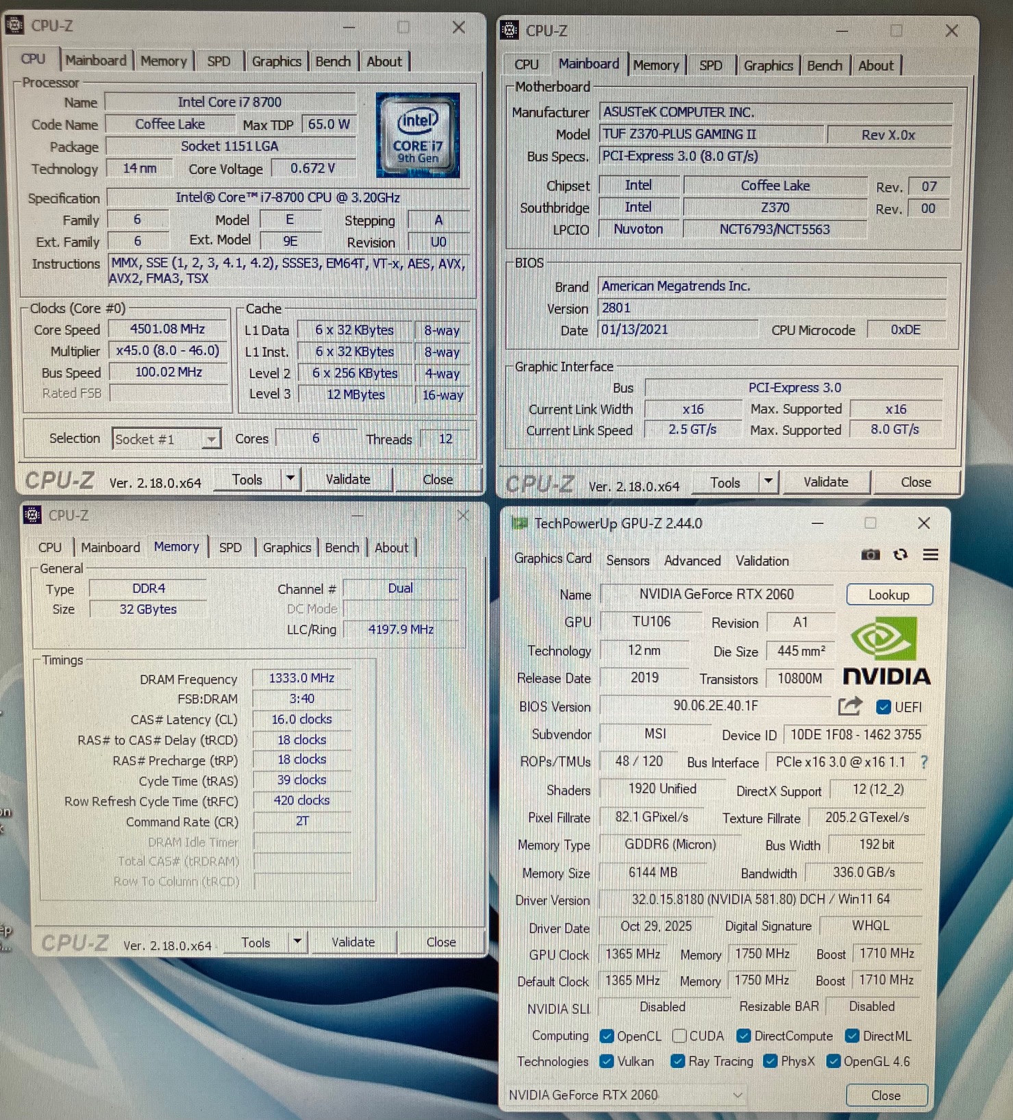Toggle the CUDA checkbox
This screenshot has width=1013, height=1120.
click(x=679, y=1036)
